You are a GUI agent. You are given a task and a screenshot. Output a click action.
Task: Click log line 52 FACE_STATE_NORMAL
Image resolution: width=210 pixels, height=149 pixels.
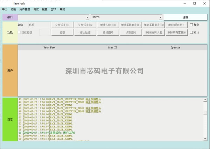46,121
